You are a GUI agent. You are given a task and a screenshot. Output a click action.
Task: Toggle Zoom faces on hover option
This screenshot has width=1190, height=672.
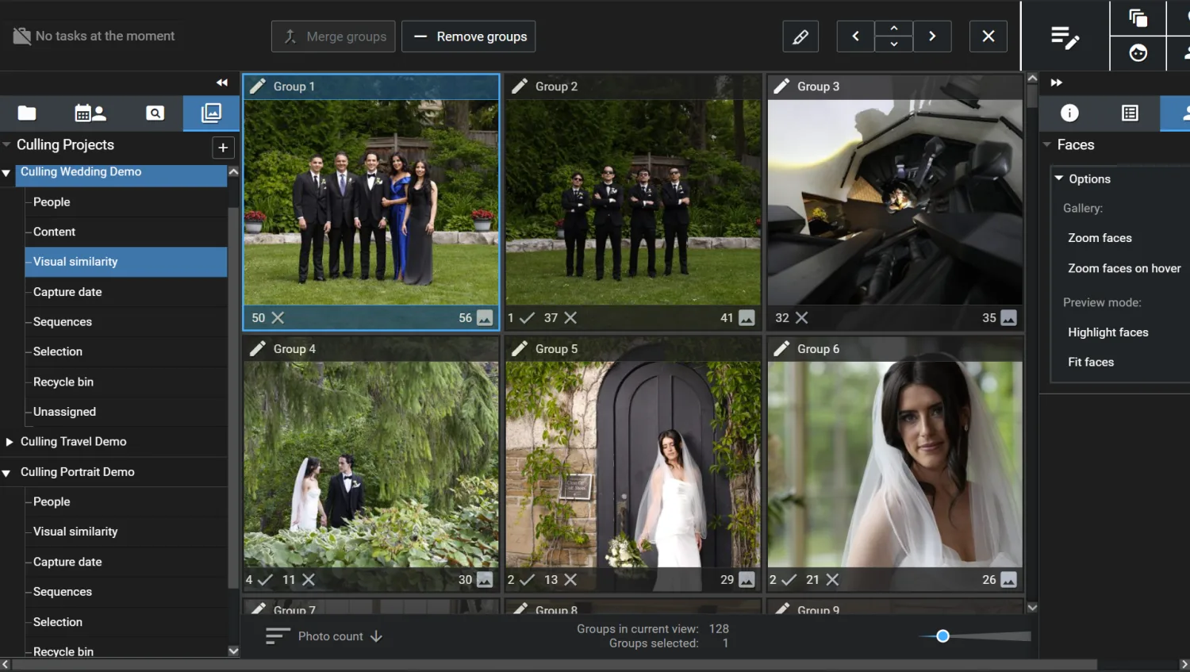[1124, 268]
